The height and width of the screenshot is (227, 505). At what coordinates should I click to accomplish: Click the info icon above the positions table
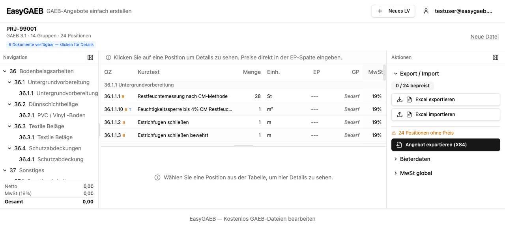[x=108, y=57]
